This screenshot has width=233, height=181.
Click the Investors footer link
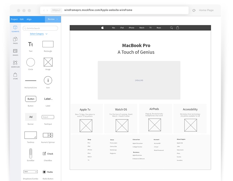180,160
